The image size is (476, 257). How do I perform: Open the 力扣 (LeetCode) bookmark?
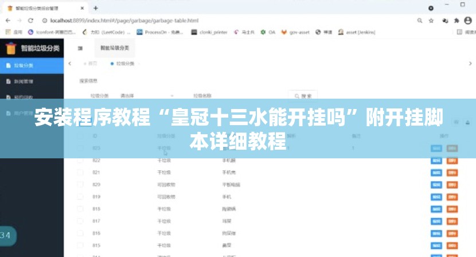pos(106,32)
